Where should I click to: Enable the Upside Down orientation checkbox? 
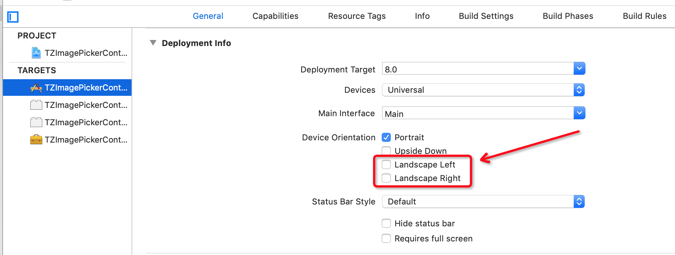386,151
